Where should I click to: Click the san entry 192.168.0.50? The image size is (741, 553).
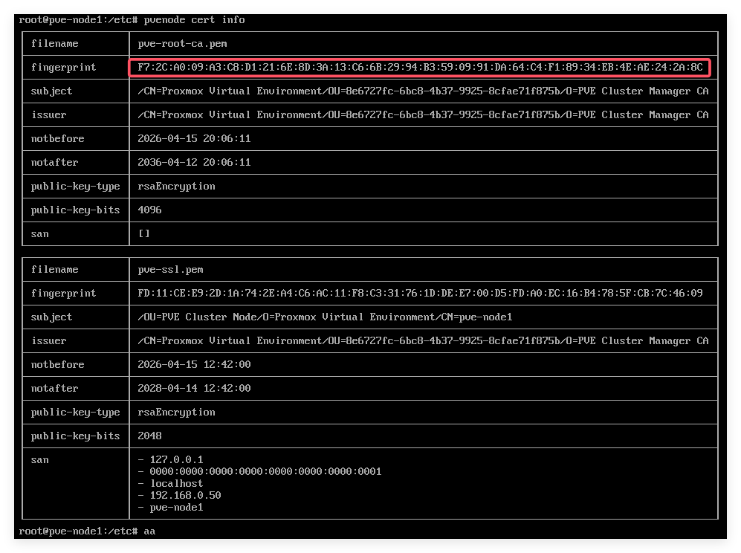click(185, 495)
